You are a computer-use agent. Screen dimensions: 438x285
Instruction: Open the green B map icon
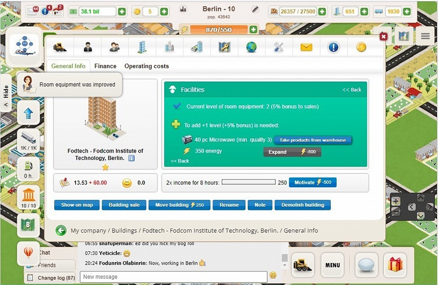28,225
